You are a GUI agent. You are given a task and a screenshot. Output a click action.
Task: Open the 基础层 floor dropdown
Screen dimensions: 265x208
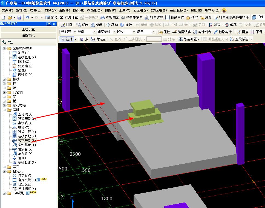pyautogui.click(x=74, y=32)
